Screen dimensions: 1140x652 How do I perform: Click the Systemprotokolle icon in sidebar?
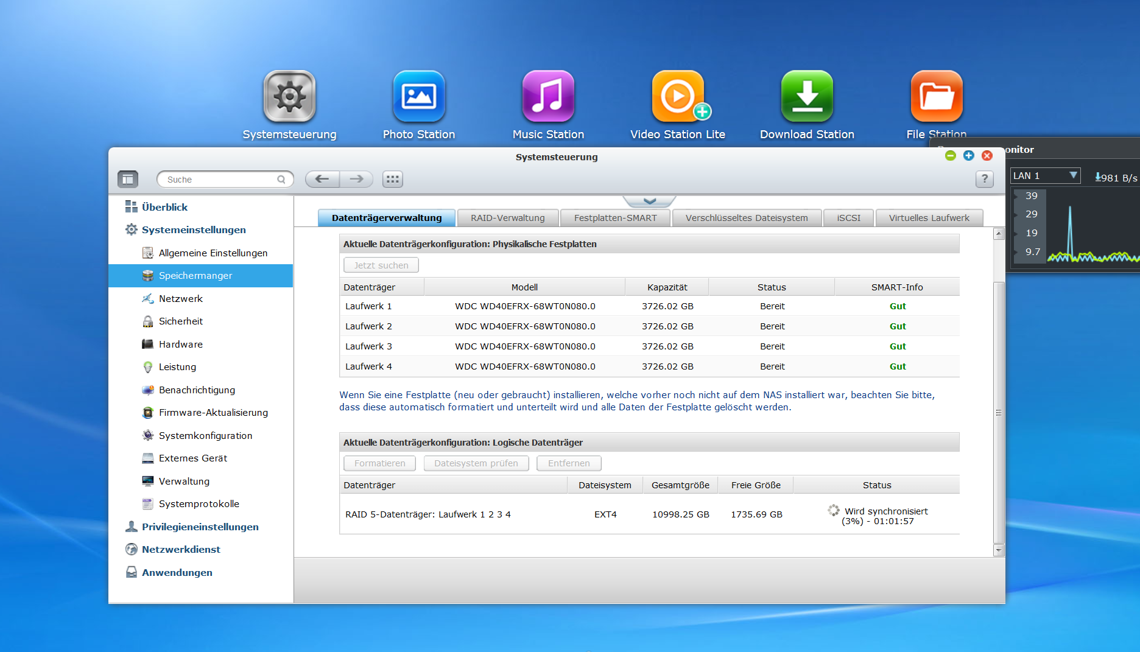point(147,504)
